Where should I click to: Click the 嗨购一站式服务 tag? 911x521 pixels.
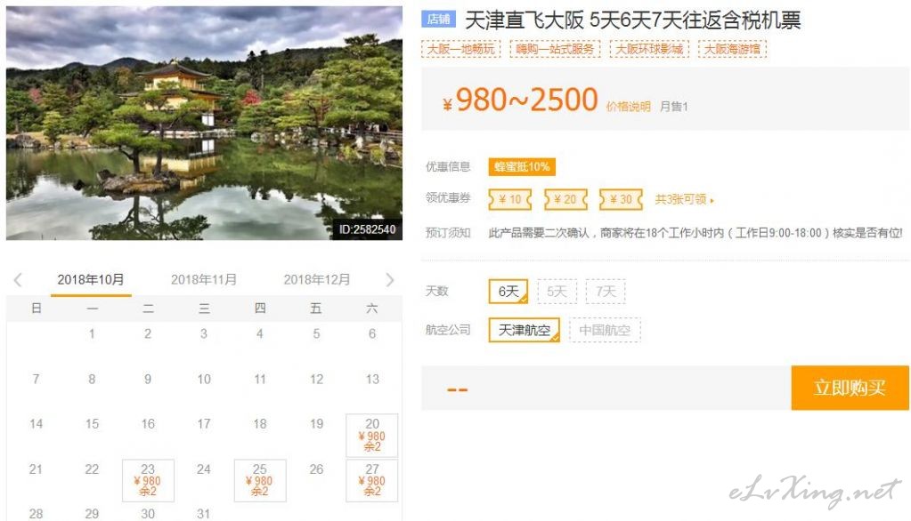pyautogui.click(x=555, y=49)
